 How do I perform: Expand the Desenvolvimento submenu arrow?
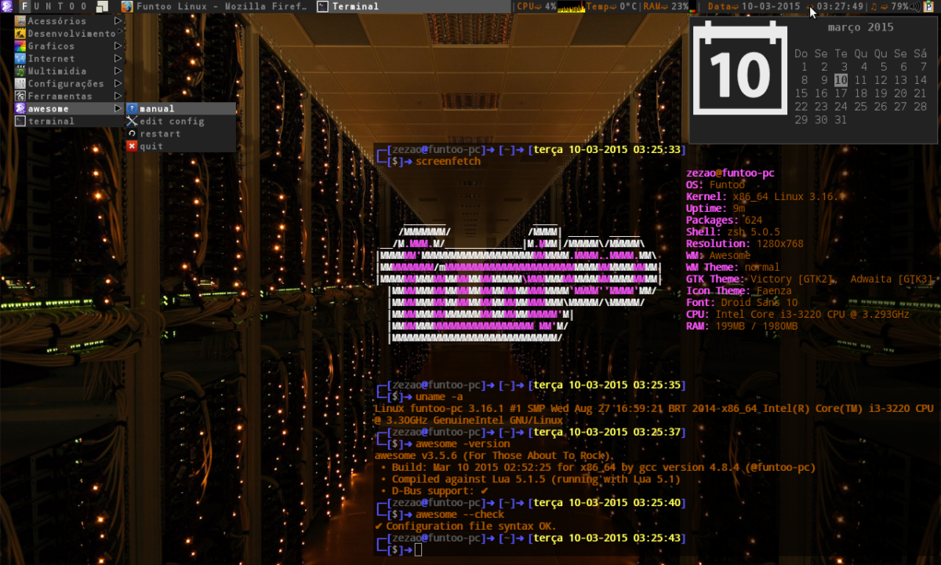pos(118,33)
